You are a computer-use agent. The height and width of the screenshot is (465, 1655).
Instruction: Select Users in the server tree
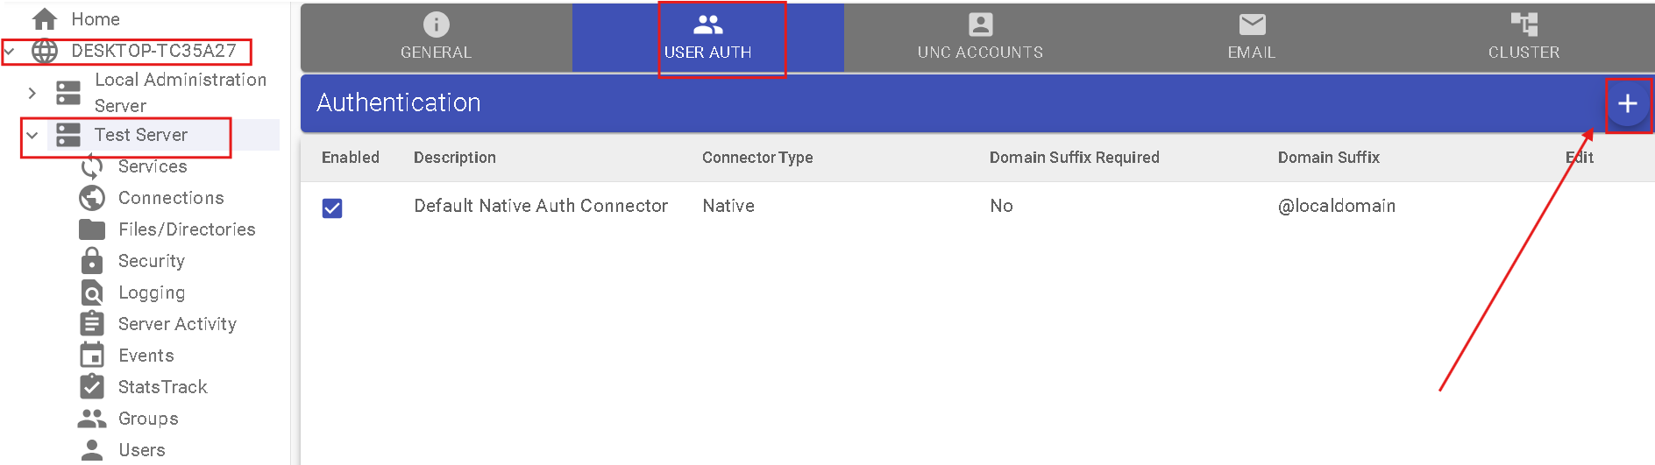[141, 450]
